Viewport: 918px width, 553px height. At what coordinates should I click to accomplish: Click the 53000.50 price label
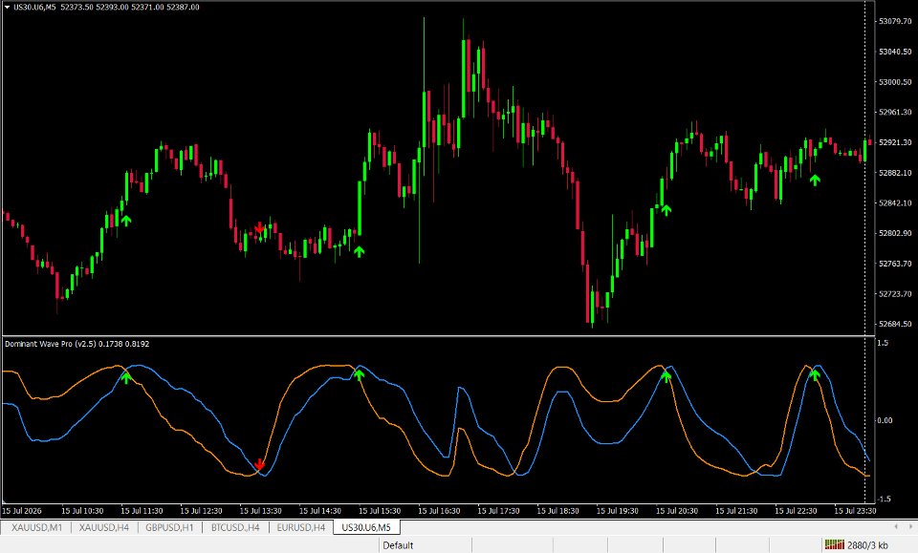[x=895, y=82]
